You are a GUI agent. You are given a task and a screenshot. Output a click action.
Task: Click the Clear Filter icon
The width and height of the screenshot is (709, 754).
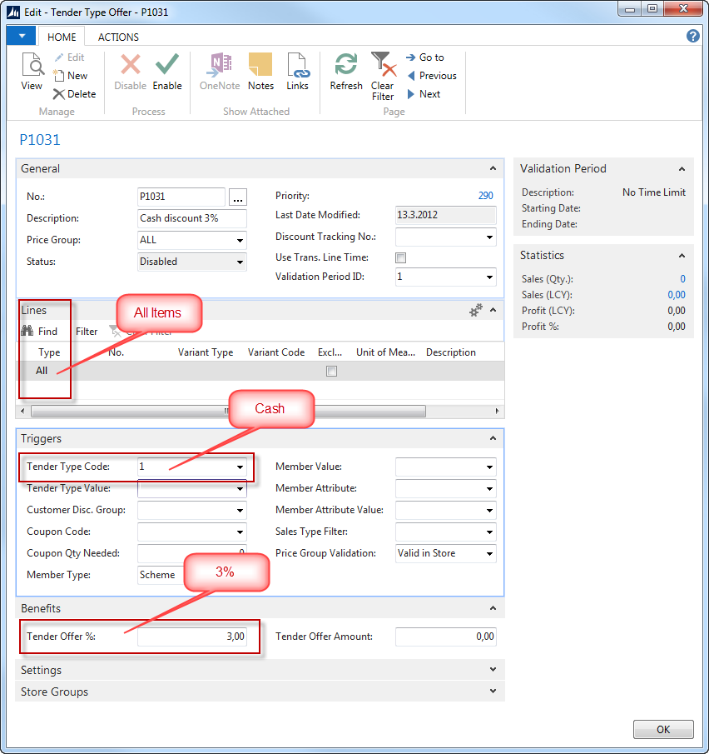coord(383,65)
